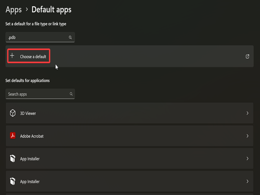Click the red Adobe Acrobat icon
This screenshot has width=260, height=195.
(13, 136)
